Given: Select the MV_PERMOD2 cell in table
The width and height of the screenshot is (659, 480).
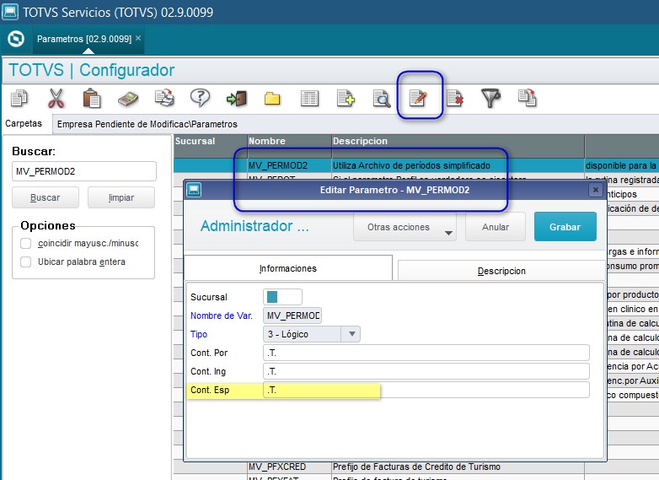Looking at the screenshot, I should tap(289, 165).
